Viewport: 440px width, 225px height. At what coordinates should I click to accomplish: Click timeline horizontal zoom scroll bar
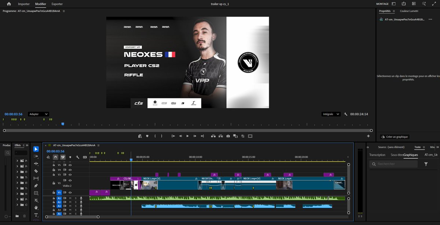pyautogui.click(x=72, y=217)
